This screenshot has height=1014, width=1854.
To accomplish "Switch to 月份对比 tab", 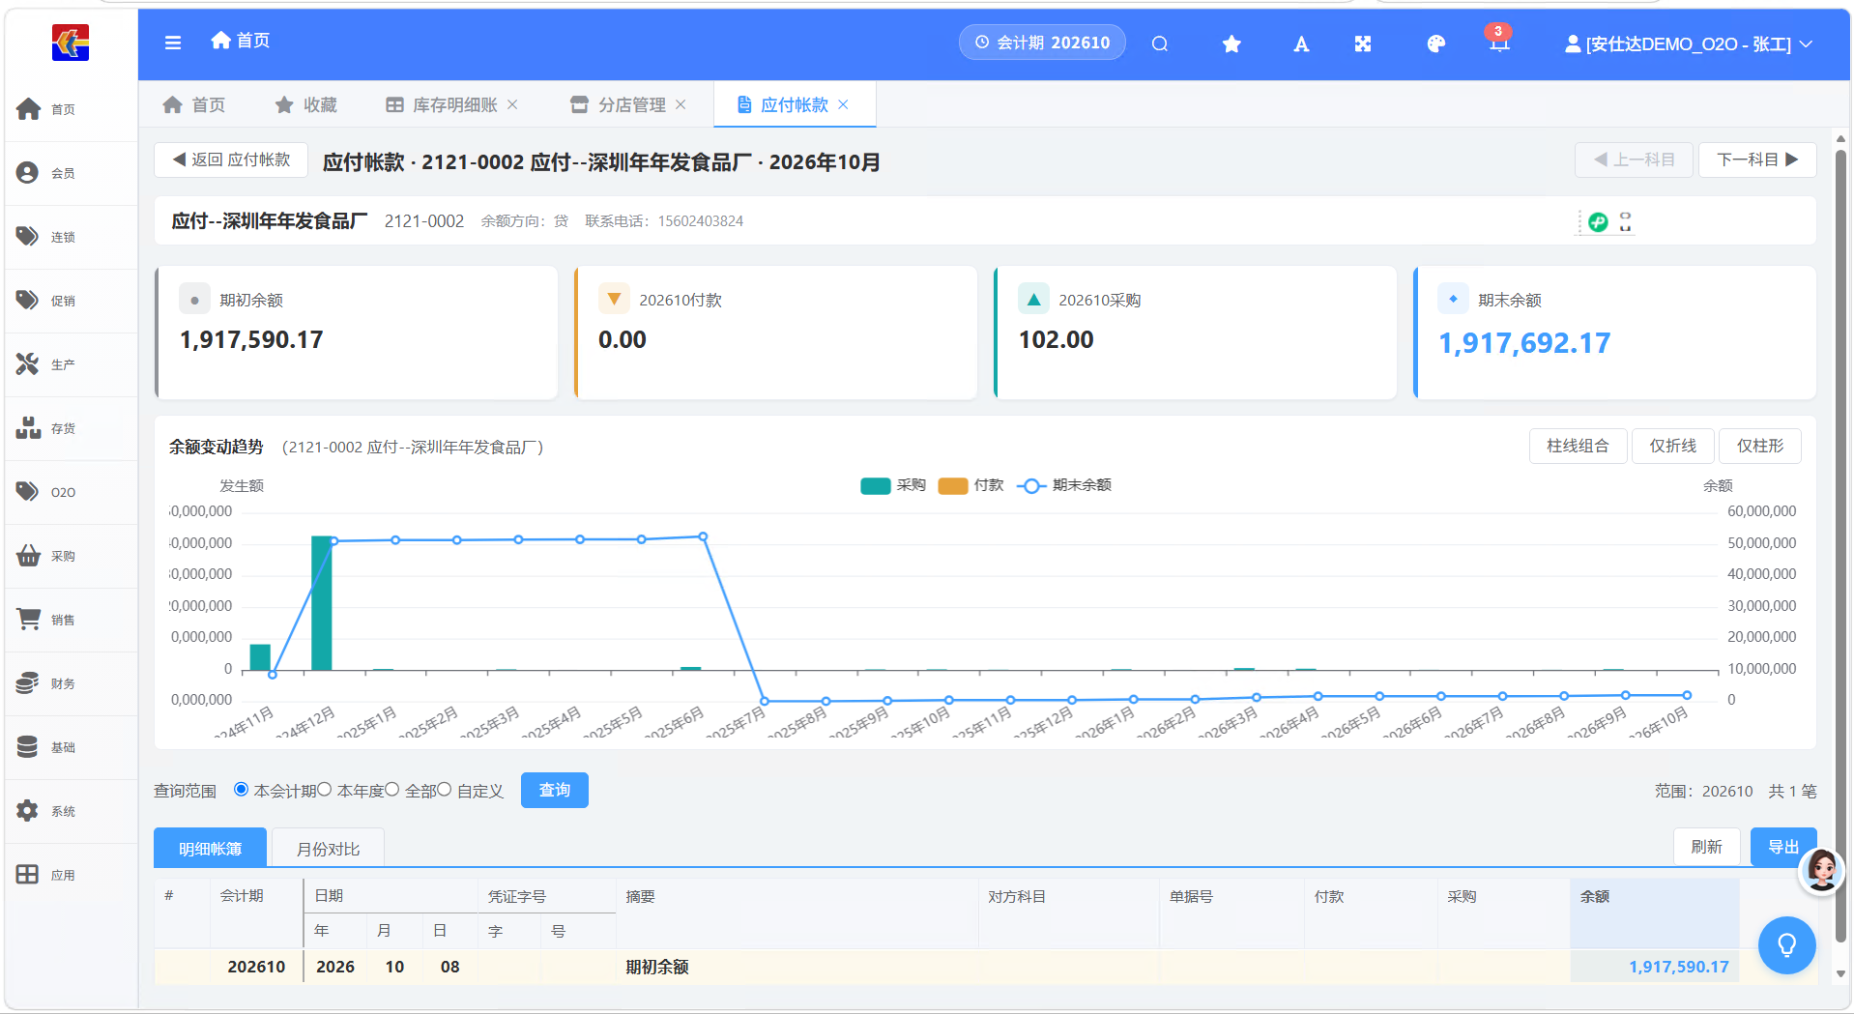I will click(x=328, y=849).
